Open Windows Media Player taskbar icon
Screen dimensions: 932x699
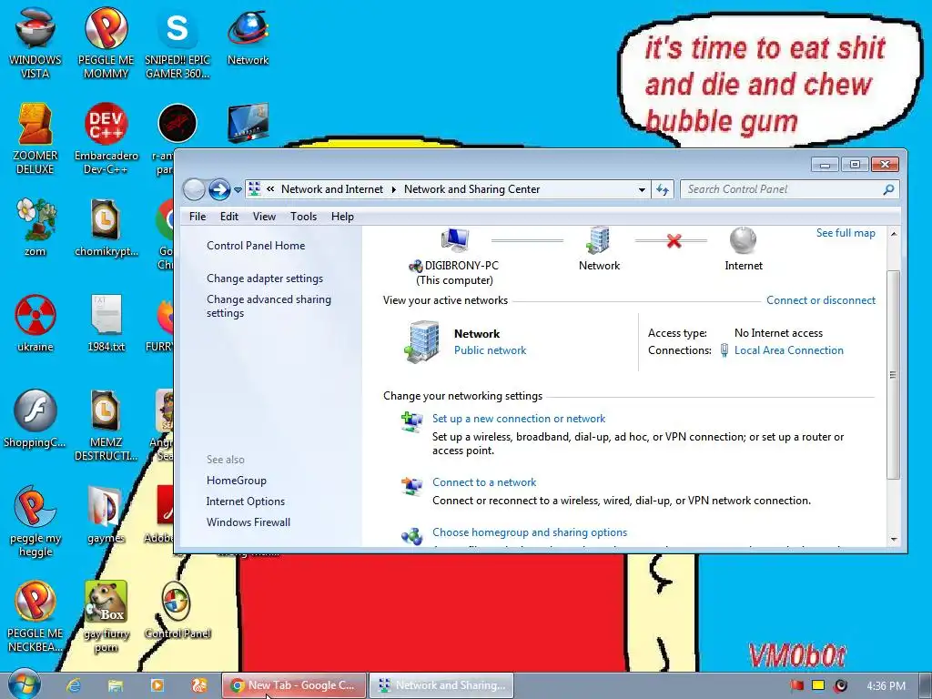[x=157, y=685]
